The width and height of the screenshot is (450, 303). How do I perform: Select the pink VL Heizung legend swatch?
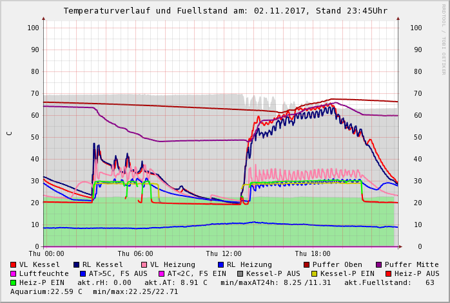[144, 264]
